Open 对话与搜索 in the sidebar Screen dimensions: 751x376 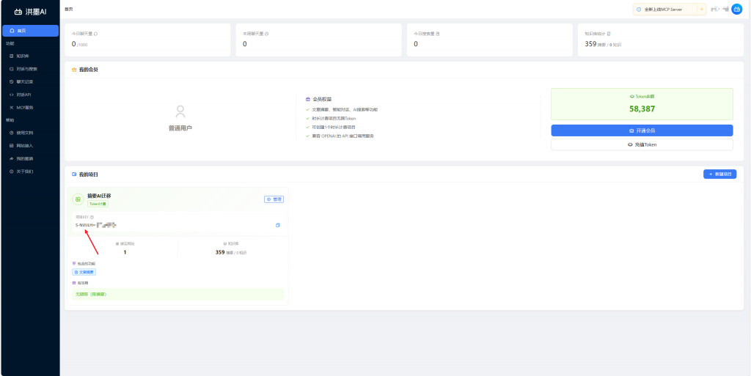[x=26, y=69]
